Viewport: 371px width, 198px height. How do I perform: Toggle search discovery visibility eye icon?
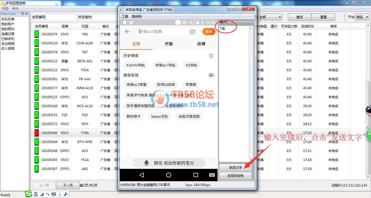(x=211, y=75)
